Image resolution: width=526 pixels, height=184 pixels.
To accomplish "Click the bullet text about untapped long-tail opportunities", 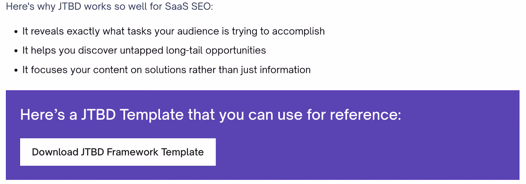I will pos(144,50).
